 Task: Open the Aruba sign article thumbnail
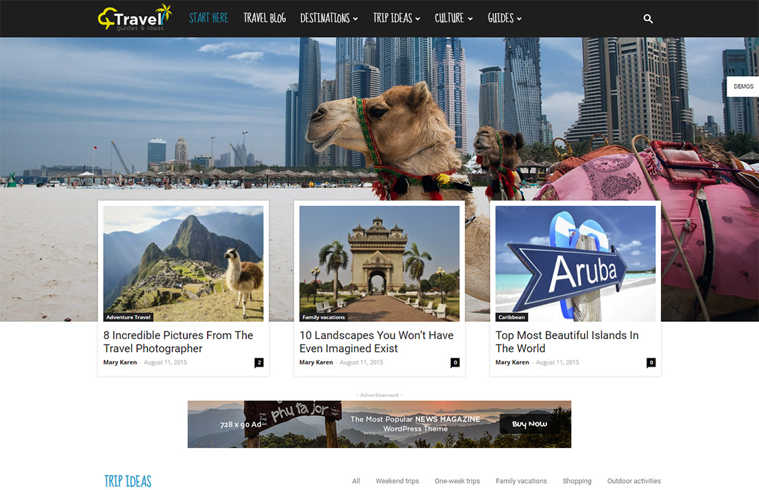(575, 264)
